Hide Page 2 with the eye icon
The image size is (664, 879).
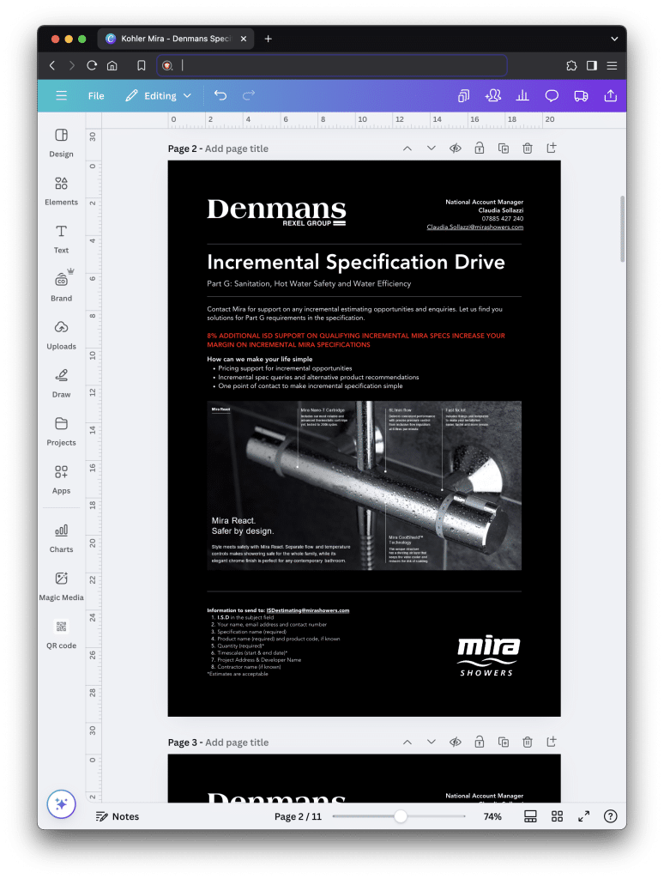(456, 149)
